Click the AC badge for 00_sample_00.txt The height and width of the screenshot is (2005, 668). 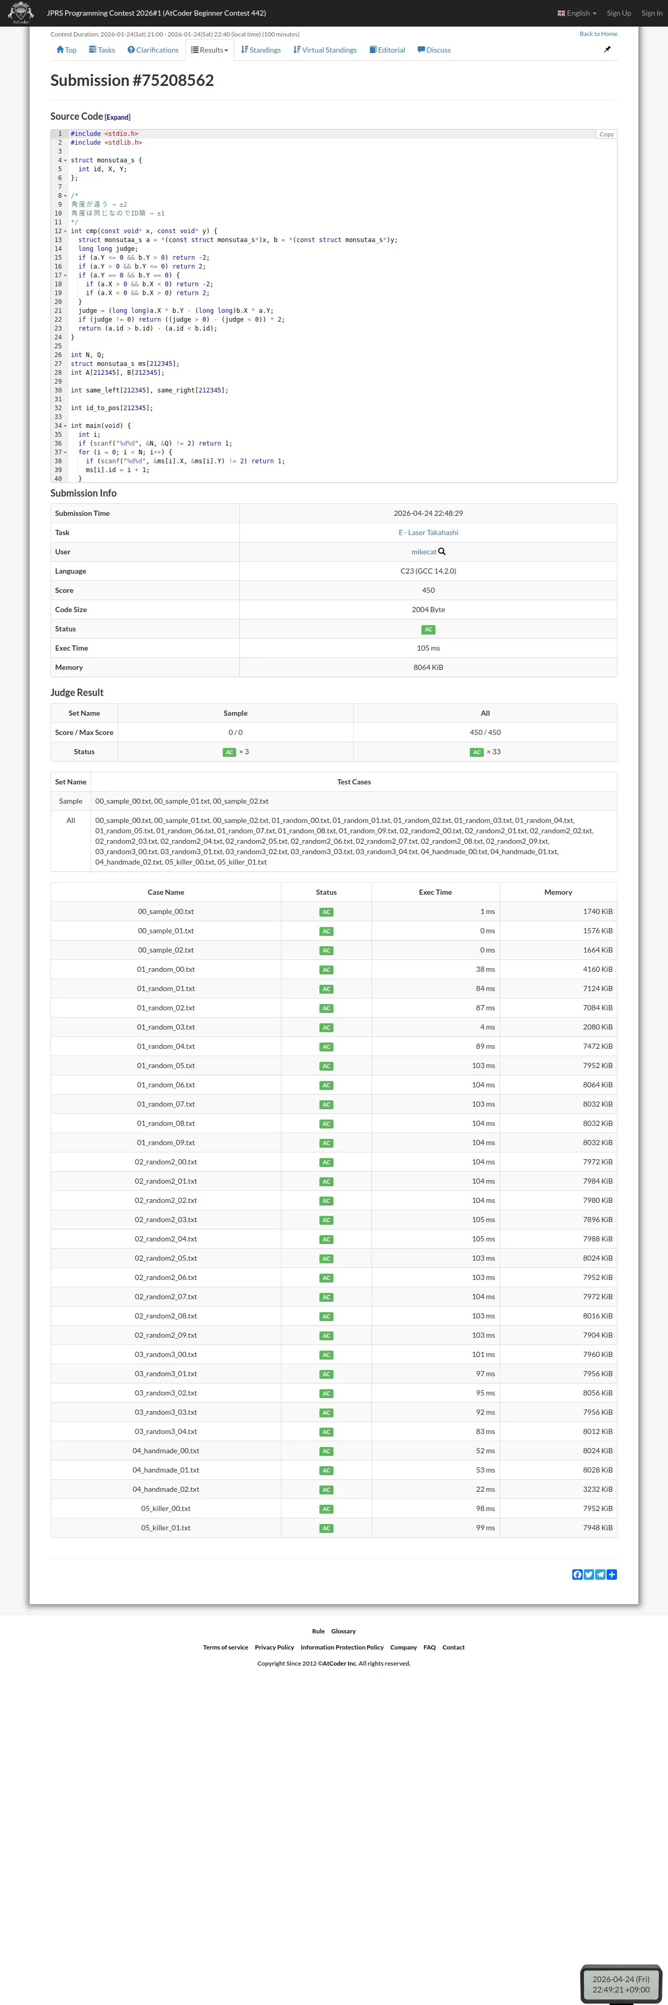327,912
